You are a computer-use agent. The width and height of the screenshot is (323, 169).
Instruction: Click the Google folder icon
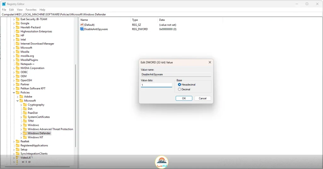tap(18, 23)
